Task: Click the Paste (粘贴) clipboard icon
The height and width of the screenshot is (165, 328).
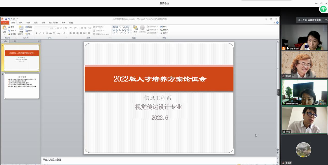Action: click(x=4, y=28)
